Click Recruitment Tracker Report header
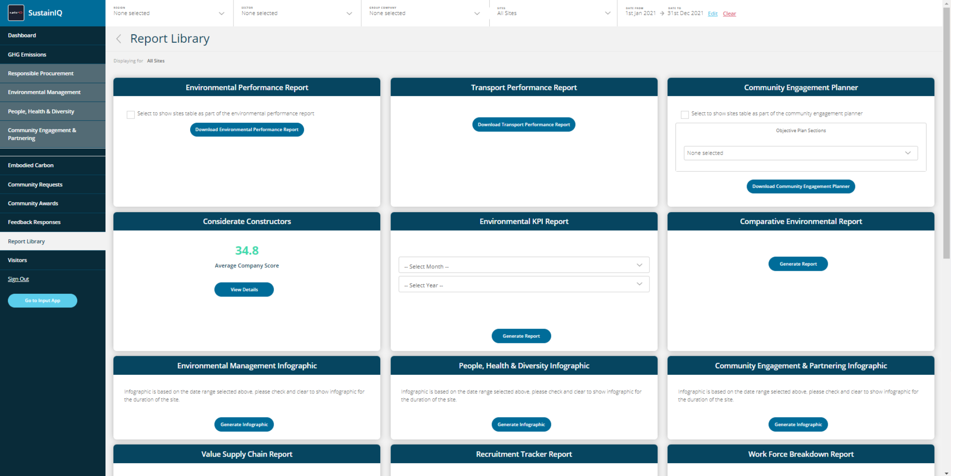The image size is (953, 476). tap(524, 454)
